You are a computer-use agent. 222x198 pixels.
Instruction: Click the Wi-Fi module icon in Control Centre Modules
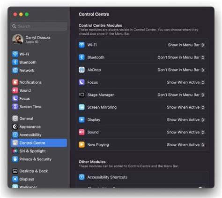pyautogui.click(x=81, y=45)
